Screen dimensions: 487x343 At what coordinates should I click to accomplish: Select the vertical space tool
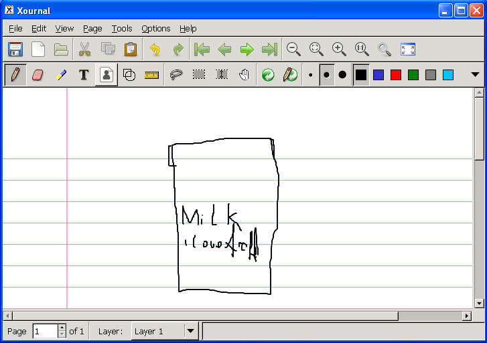pos(222,75)
